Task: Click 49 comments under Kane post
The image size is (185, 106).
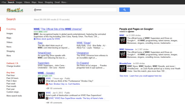Action: tap(56, 103)
